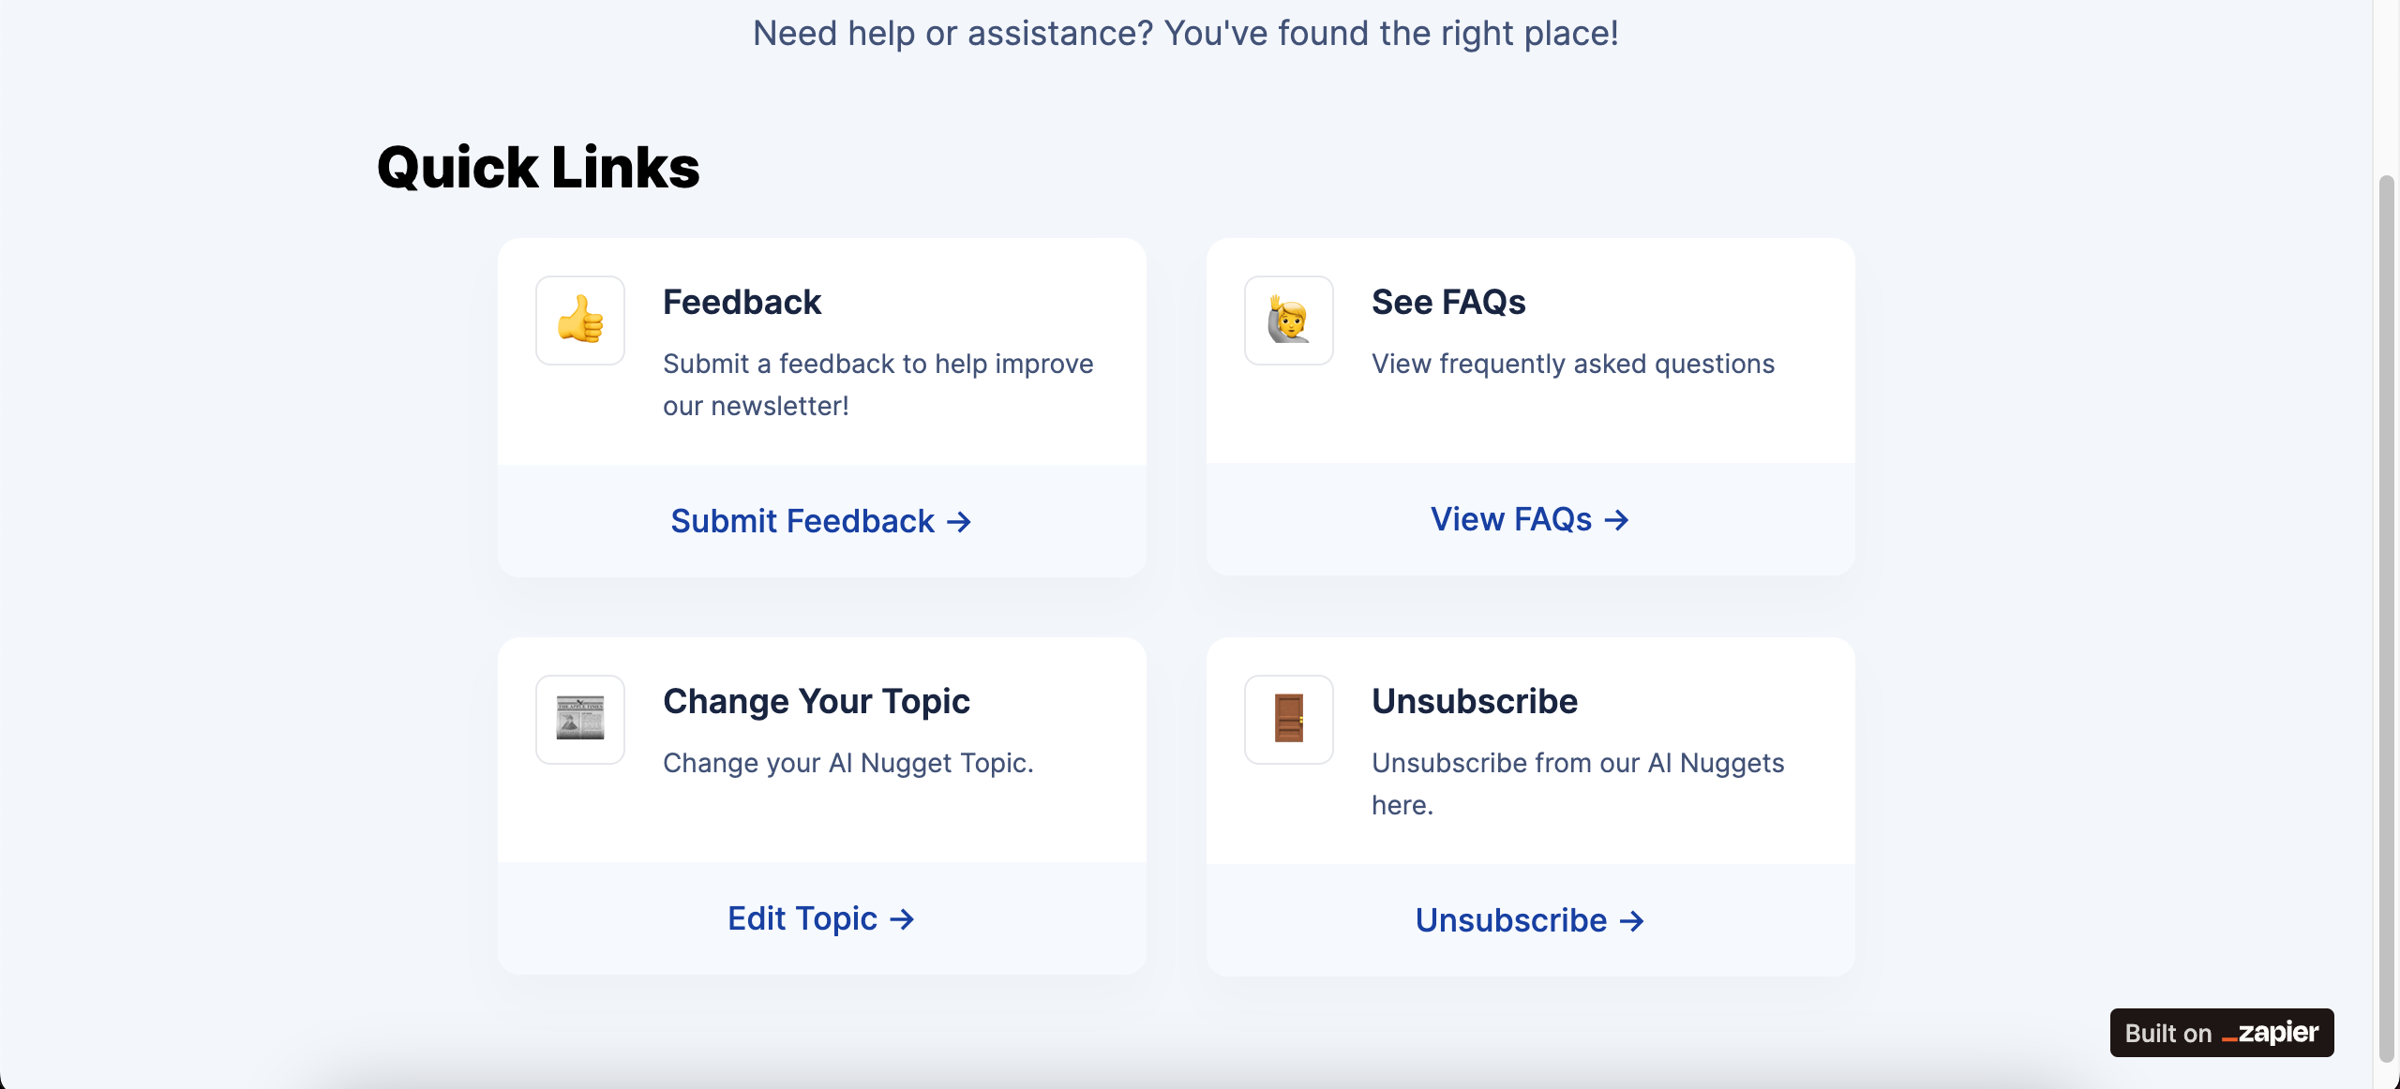Click the thumbs-up Feedback icon
This screenshot has height=1089, width=2400.
pyautogui.click(x=580, y=321)
